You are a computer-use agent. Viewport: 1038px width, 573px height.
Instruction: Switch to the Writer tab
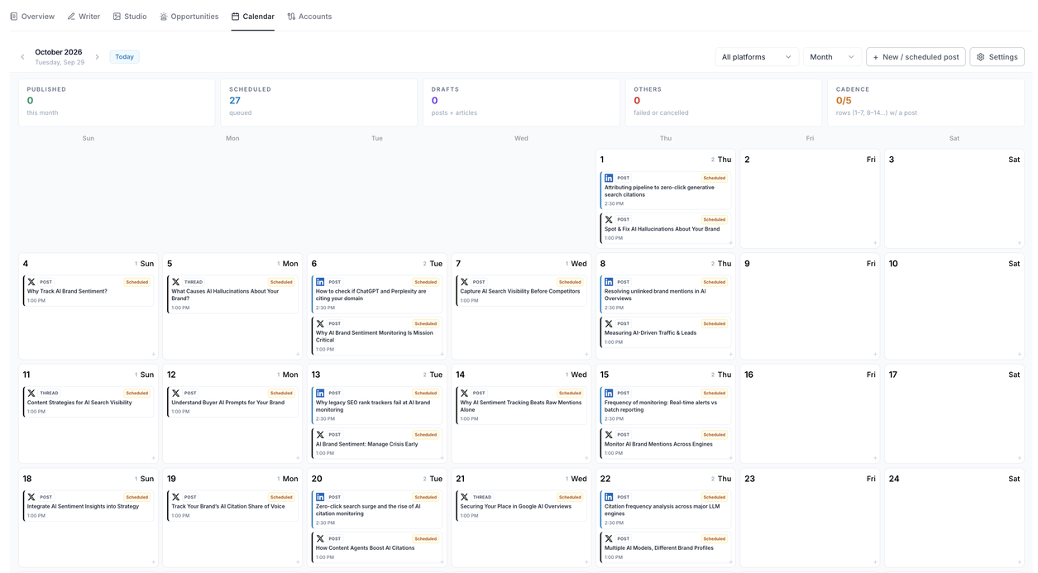(84, 17)
